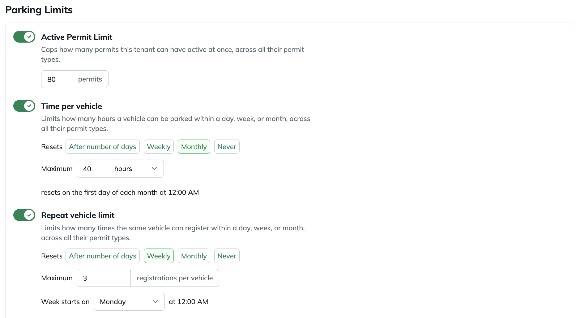Select Weekly reset under Repeat vehicle limit
Image resolution: width=580 pixels, height=318 pixels.
coord(159,256)
